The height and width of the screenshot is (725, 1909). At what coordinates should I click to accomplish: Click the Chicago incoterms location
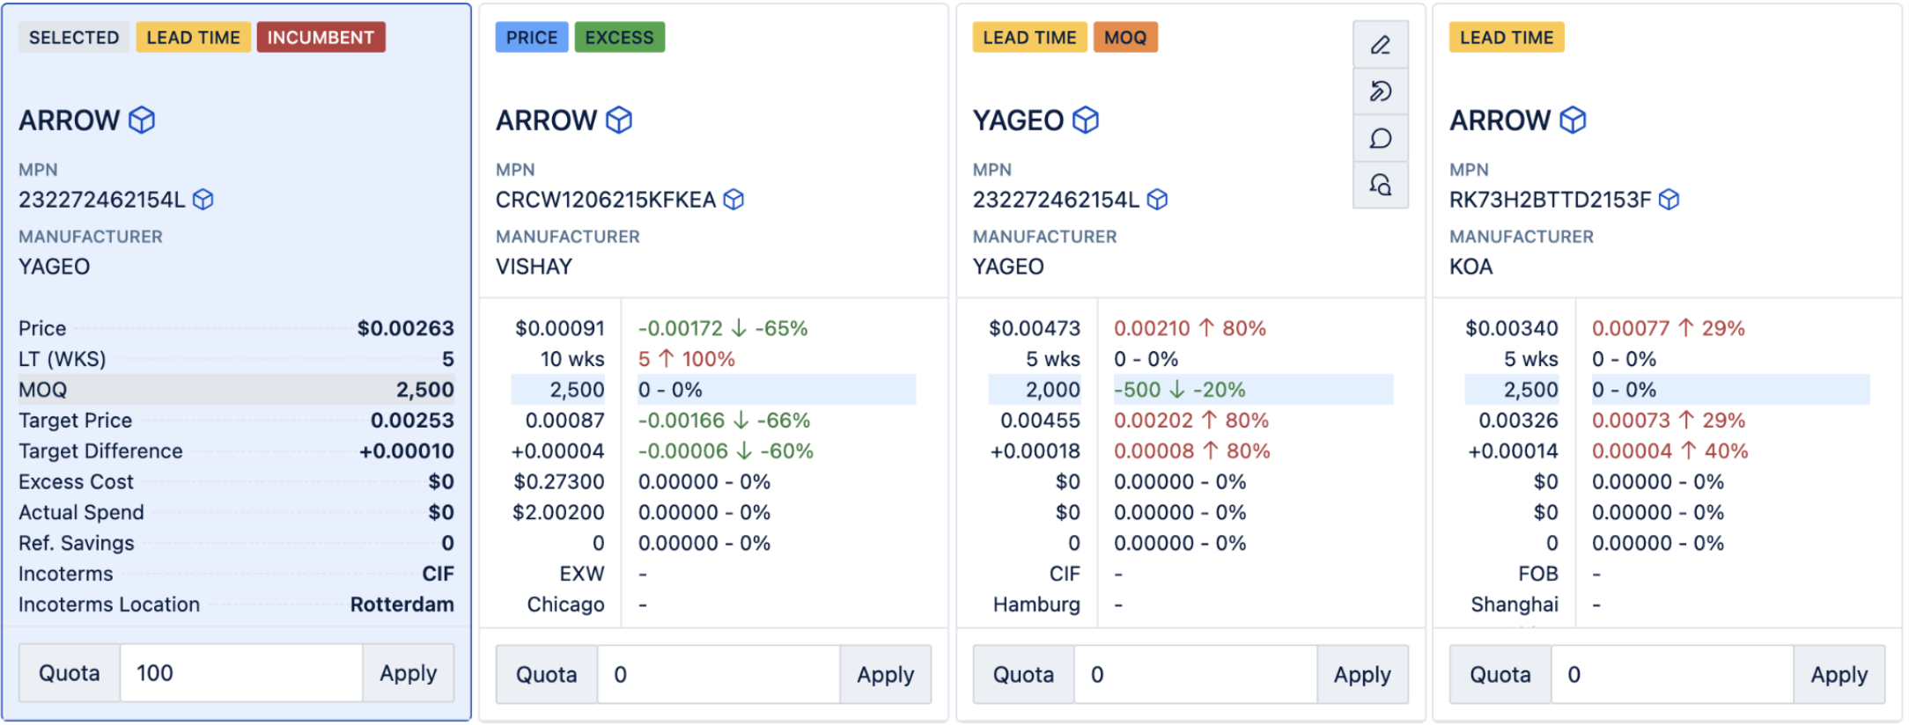pos(566,604)
